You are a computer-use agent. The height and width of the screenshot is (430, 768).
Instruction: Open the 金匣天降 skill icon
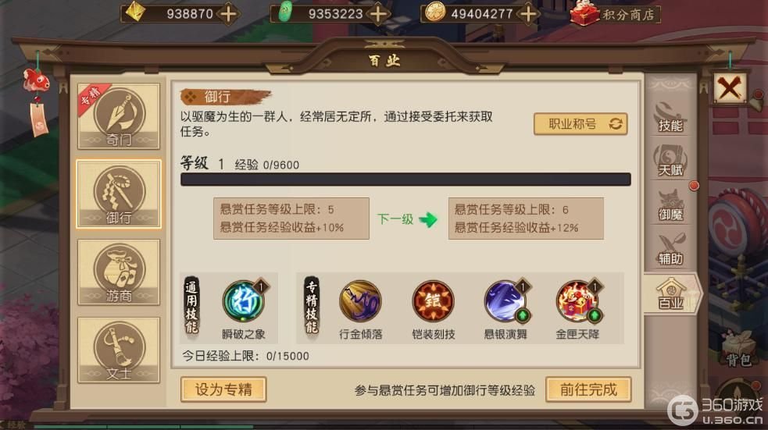(578, 301)
